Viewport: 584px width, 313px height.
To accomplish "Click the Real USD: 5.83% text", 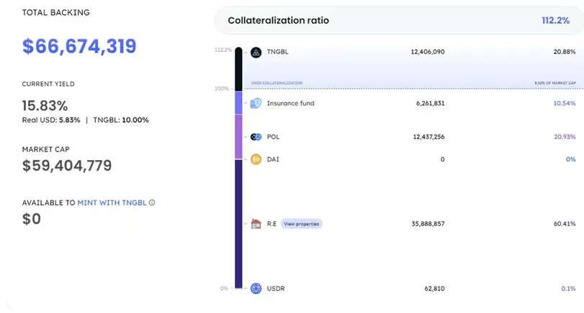I will pos(51,120).
